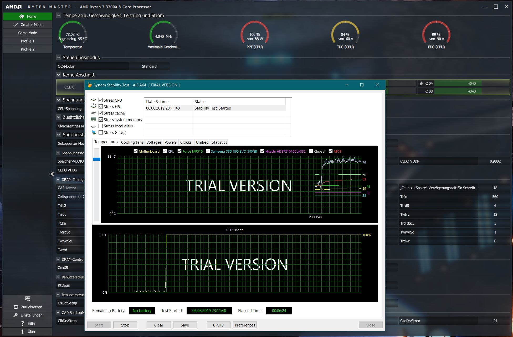Enable Stress GPU(s) checkbox
The width and height of the screenshot is (513, 337).
click(101, 132)
